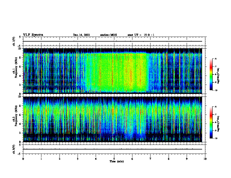Click the "Time (min)" axis label

117,161
